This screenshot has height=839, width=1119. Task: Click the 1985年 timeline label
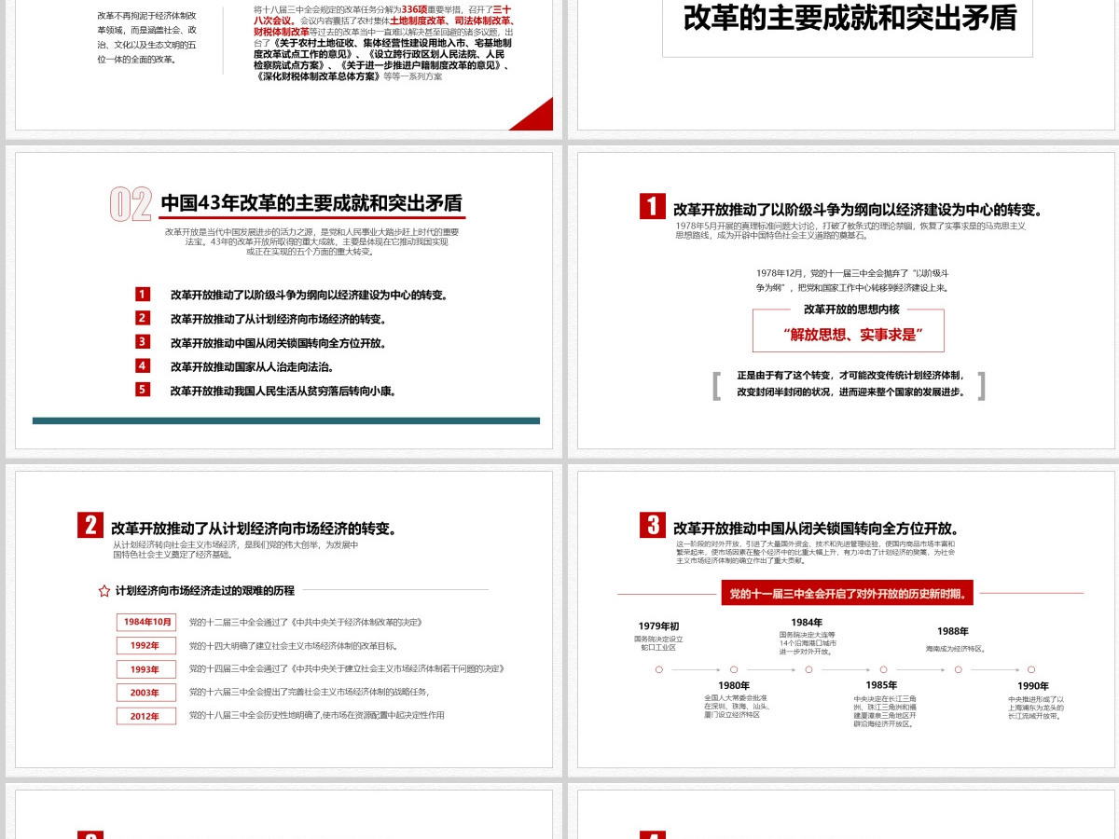[882, 685]
